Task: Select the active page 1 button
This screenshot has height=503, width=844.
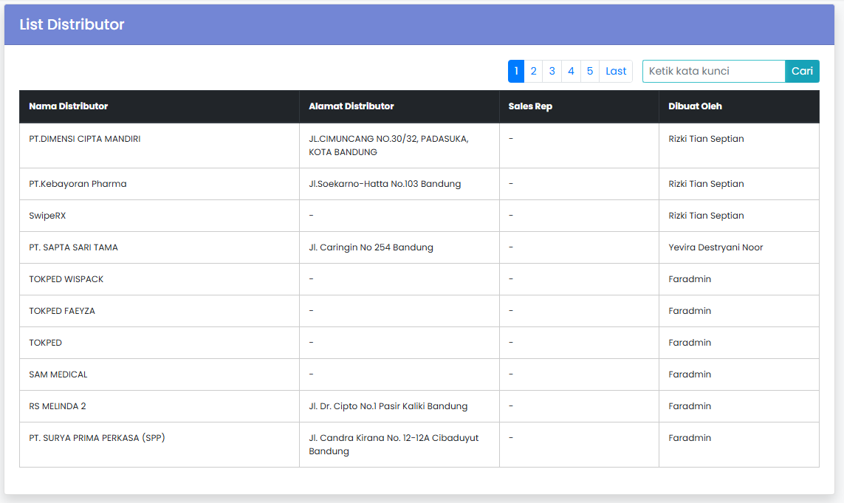Action: pyautogui.click(x=516, y=71)
